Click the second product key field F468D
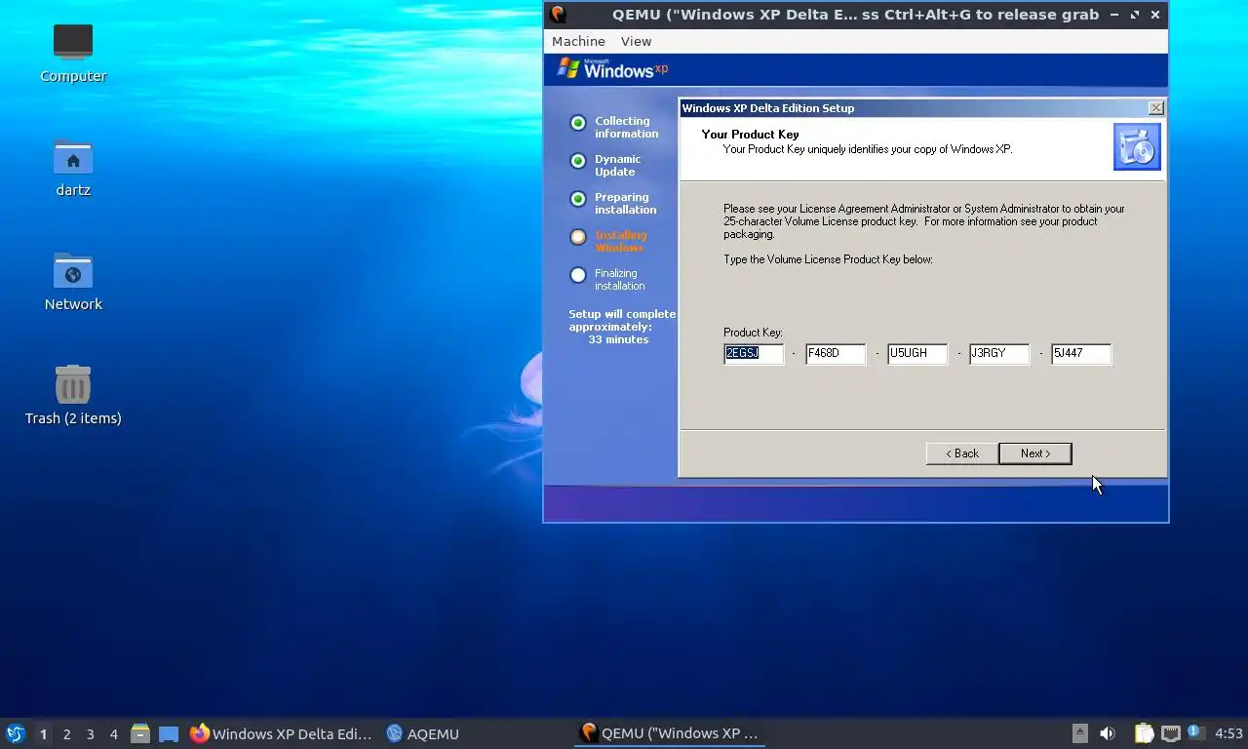Image resolution: width=1248 pixels, height=749 pixels. click(836, 354)
